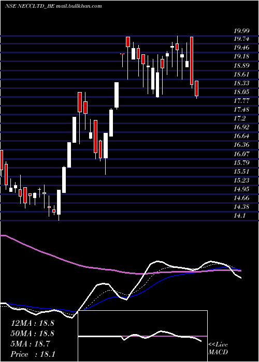The height and width of the screenshot is (362, 259).
Task: Click the 19.99 price axis label
Action: coord(242,32)
